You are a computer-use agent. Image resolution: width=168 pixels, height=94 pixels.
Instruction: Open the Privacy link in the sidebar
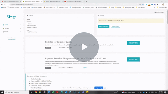(x=14, y=39)
